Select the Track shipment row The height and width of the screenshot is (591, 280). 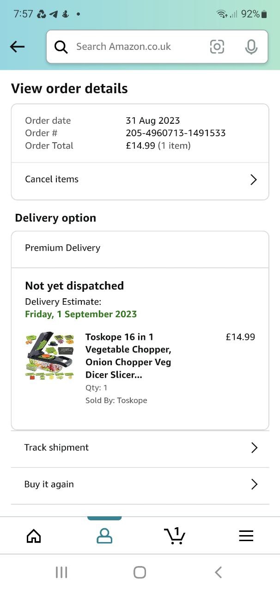[x=56, y=447]
